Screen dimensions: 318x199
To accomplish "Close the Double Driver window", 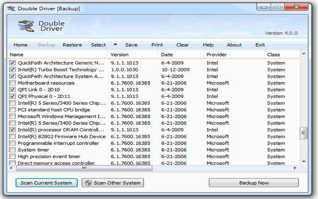I will point(297,7).
